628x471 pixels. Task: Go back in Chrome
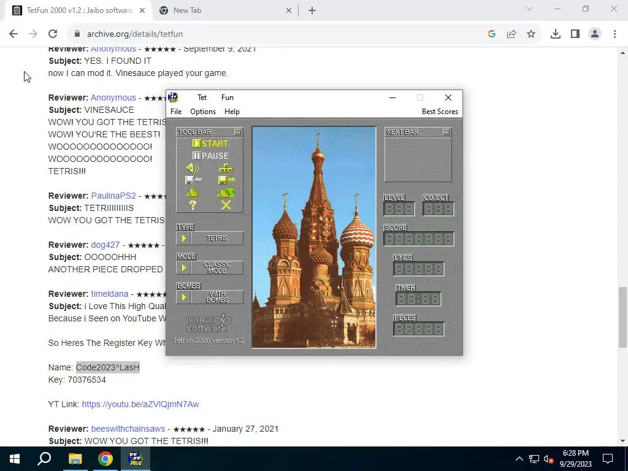tap(13, 34)
